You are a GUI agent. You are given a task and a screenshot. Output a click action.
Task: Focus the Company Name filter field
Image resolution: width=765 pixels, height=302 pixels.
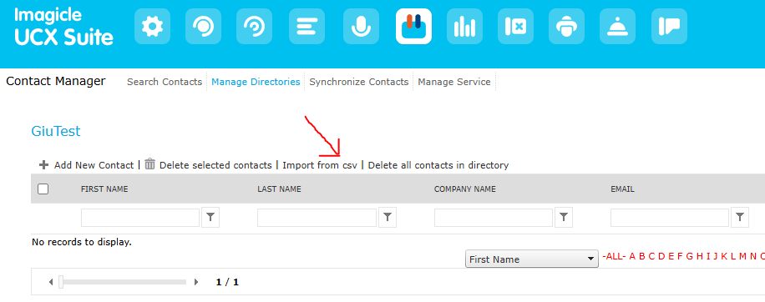point(494,218)
